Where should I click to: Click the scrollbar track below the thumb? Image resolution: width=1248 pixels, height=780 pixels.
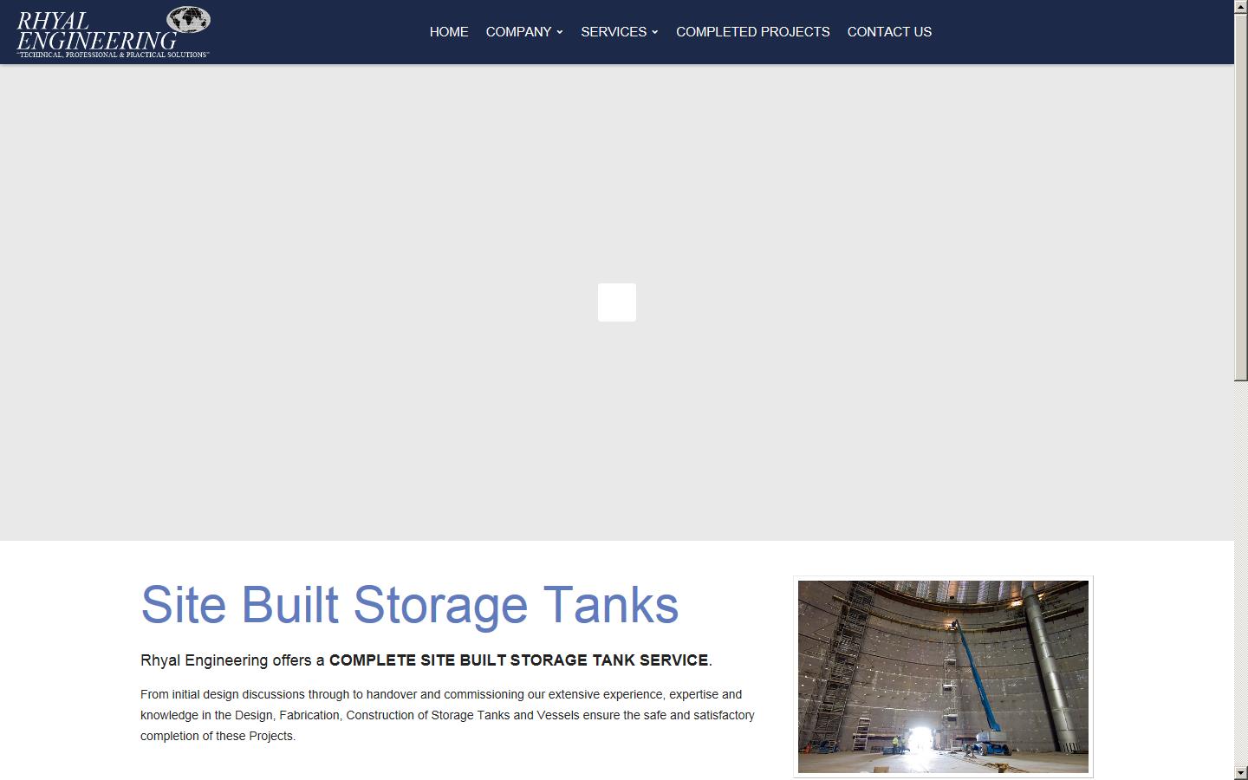[1240, 572]
